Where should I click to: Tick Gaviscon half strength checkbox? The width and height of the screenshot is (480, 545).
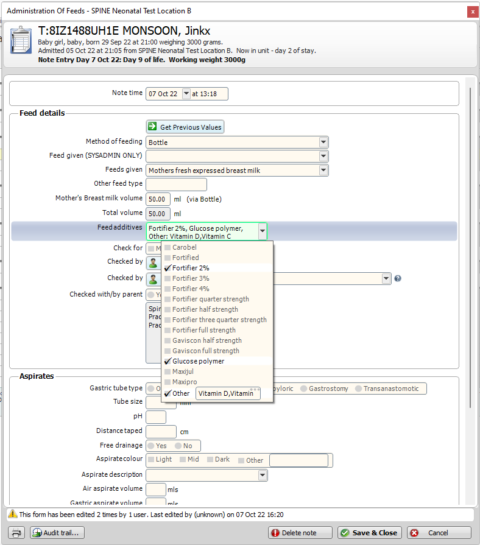(x=168, y=340)
